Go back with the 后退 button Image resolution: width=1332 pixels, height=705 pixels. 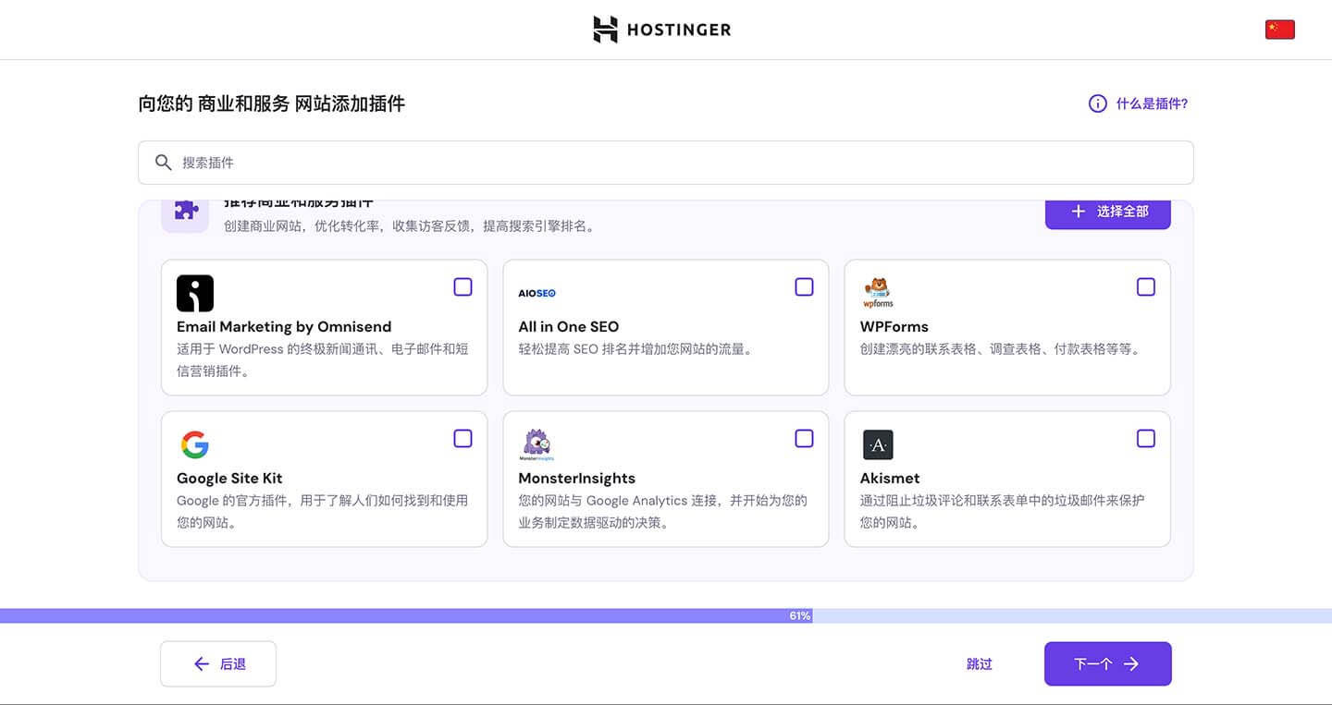pyautogui.click(x=218, y=663)
